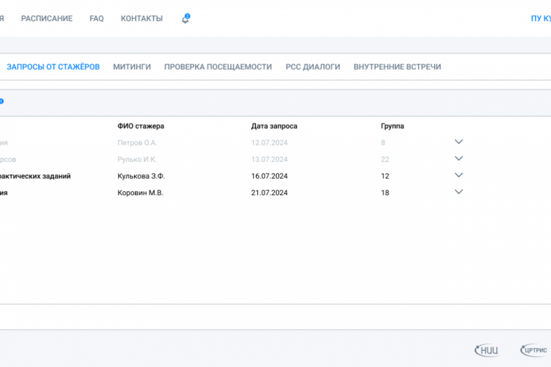This screenshot has height=367, width=551.
Task: Expand the Коровин М.В. request row
Action: point(459,191)
